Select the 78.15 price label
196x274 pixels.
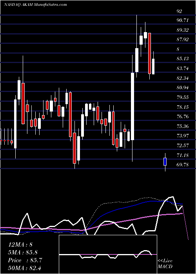coord(183,107)
